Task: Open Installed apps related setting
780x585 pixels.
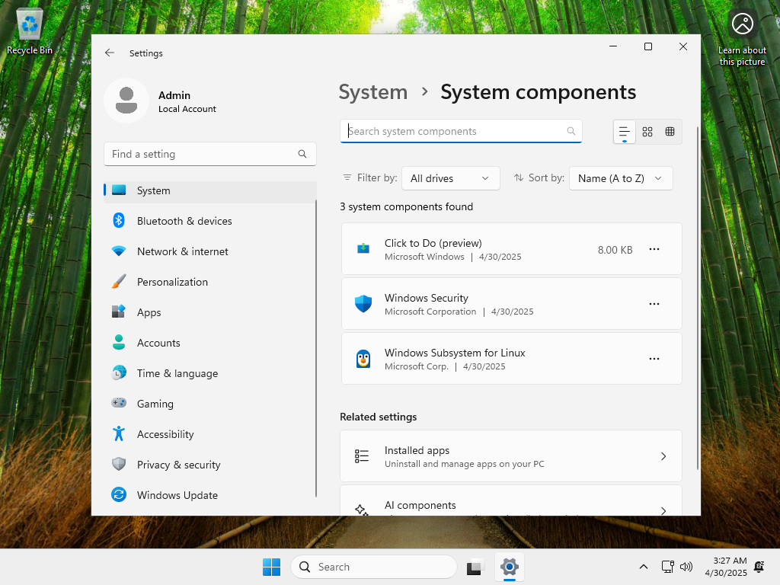Action: point(511,456)
